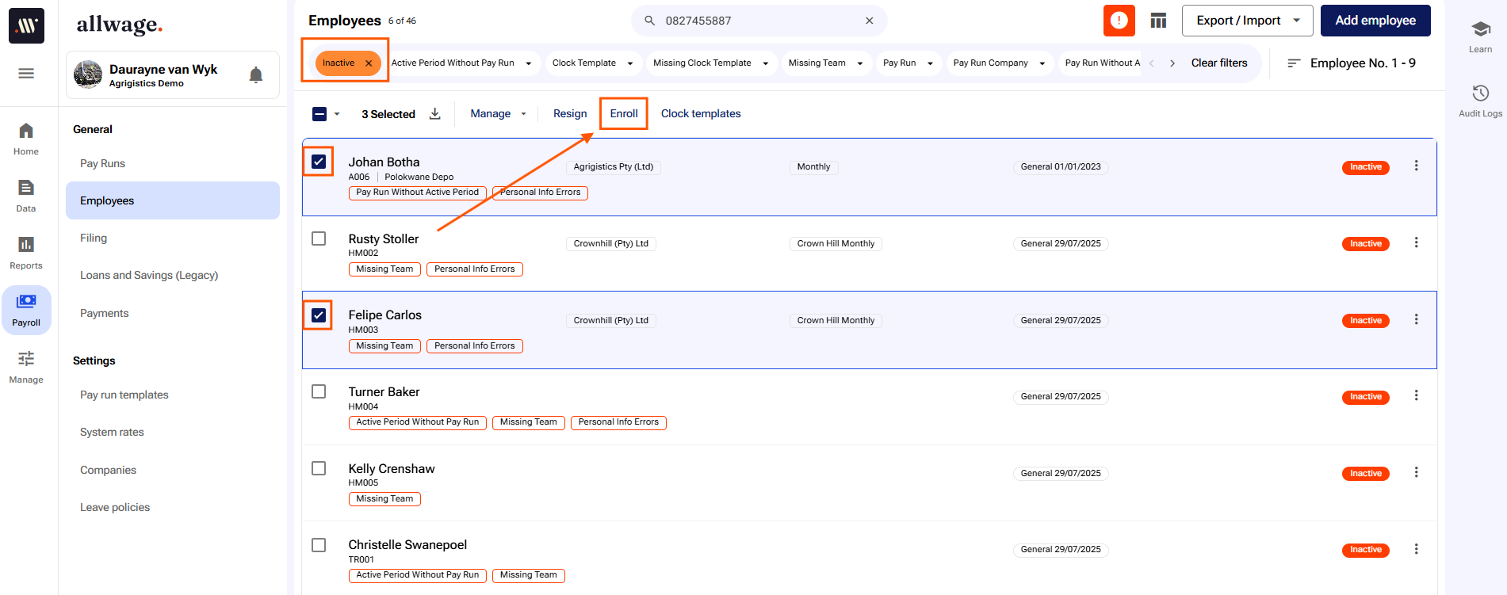Tick the Kelly Crenshaw checkbox
Screen dimensions: 1507x595
(319, 468)
